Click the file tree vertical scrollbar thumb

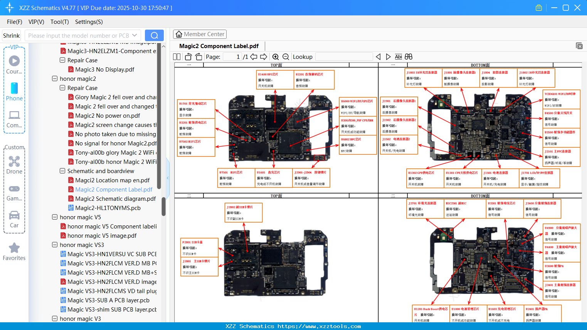click(x=163, y=207)
